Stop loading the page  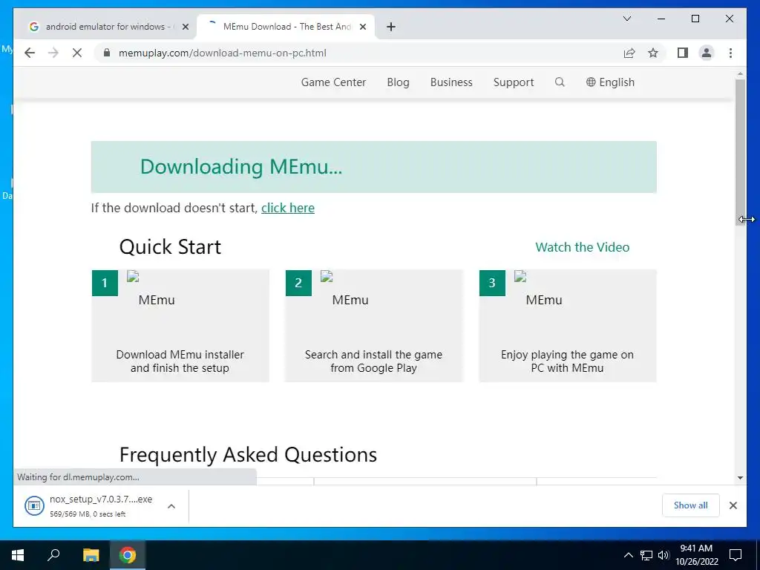click(x=77, y=53)
